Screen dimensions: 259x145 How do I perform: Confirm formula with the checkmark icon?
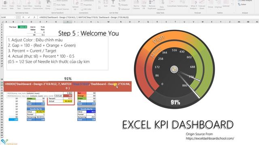tap(29, 17)
